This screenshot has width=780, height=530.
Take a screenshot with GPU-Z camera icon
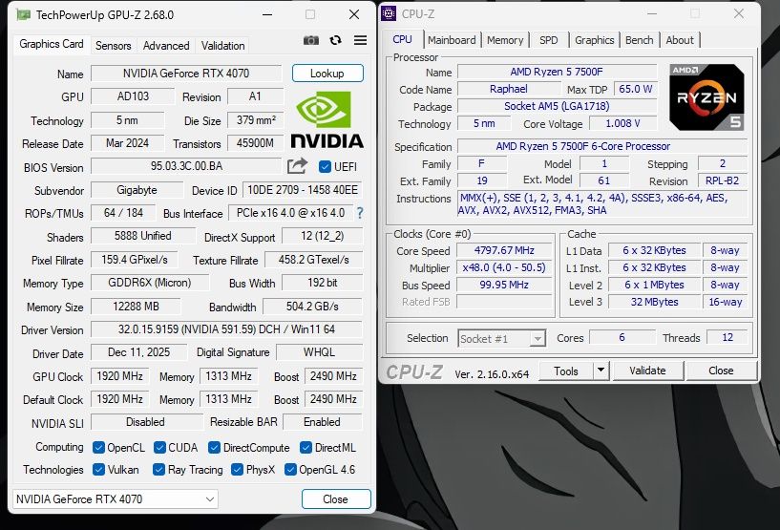(x=311, y=40)
